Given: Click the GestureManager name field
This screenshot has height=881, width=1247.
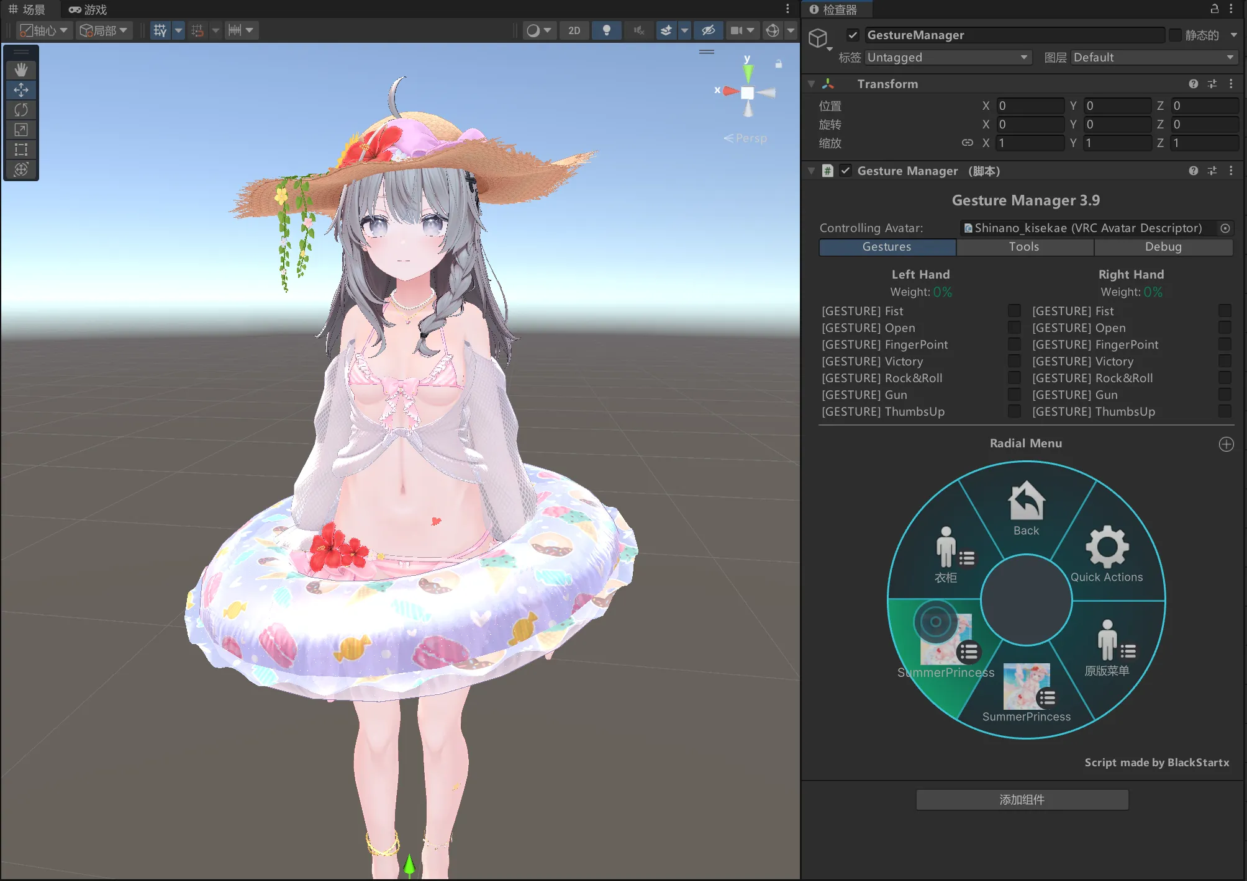Looking at the screenshot, I should click(x=1015, y=35).
